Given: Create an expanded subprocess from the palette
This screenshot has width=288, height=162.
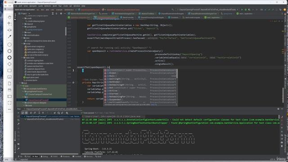Looking at the screenshot, I should point(9,77).
